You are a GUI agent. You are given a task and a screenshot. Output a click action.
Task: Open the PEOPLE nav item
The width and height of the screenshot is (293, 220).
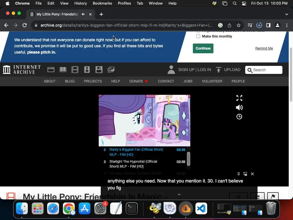(x=238, y=81)
